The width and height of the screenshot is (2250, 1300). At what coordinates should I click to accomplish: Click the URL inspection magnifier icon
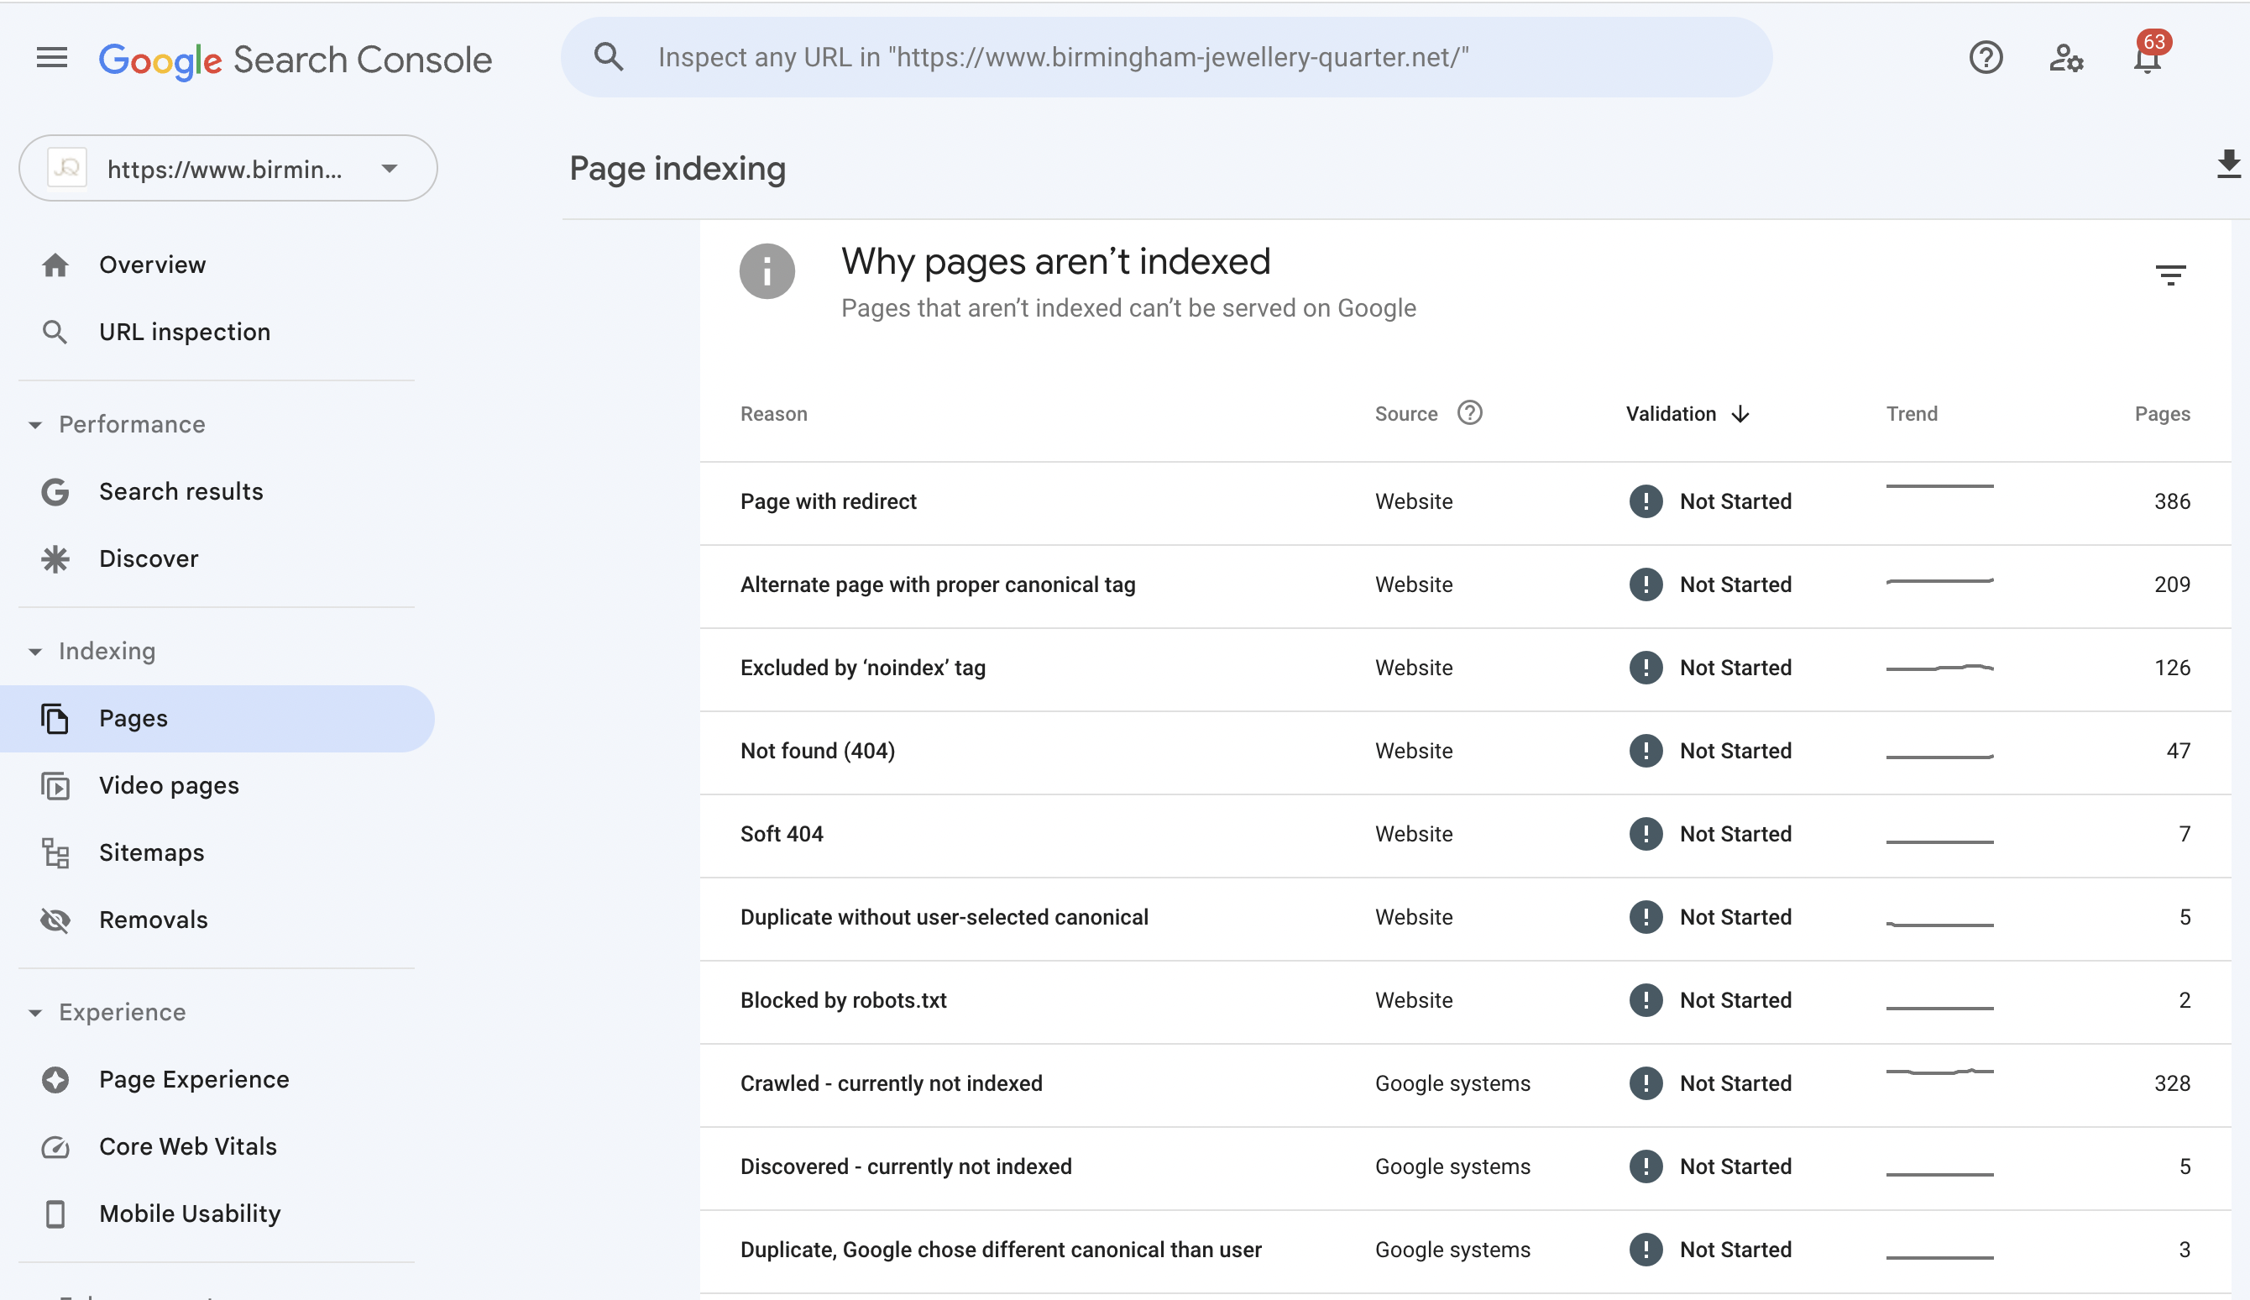55,333
